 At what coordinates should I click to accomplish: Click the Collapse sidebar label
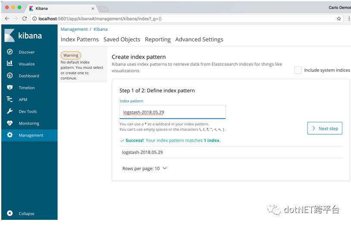click(26, 214)
